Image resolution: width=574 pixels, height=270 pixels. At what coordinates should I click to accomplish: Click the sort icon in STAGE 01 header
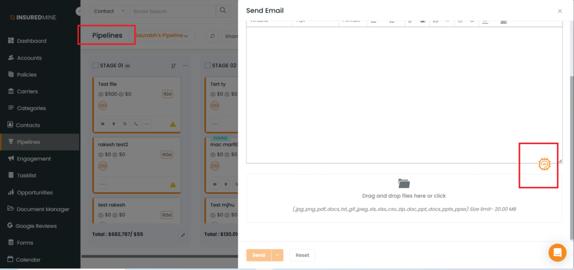click(174, 66)
